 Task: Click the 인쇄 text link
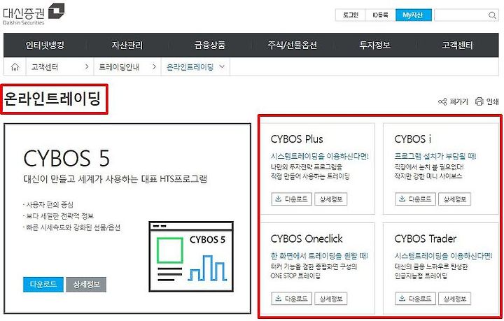(x=492, y=101)
